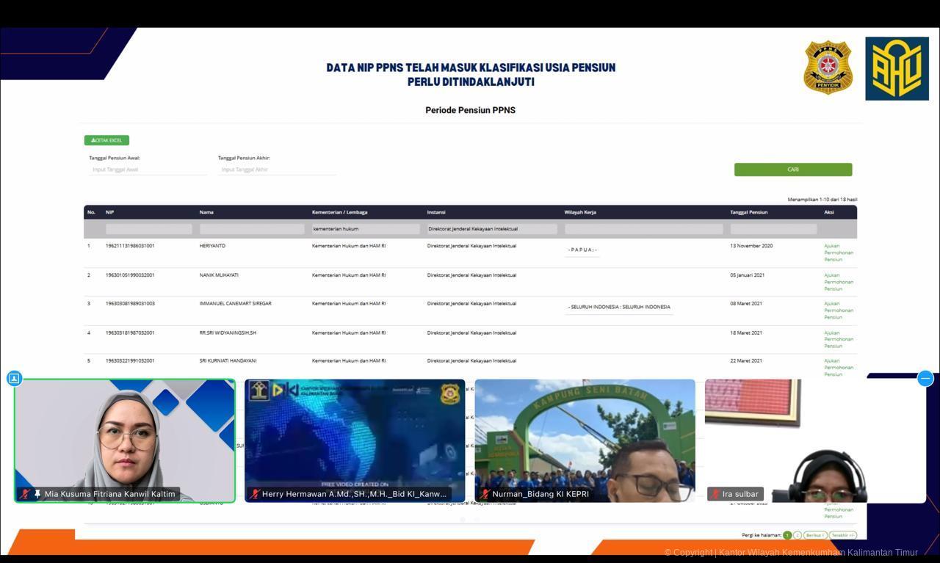Click the Terakhir last page button

pos(843,535)
